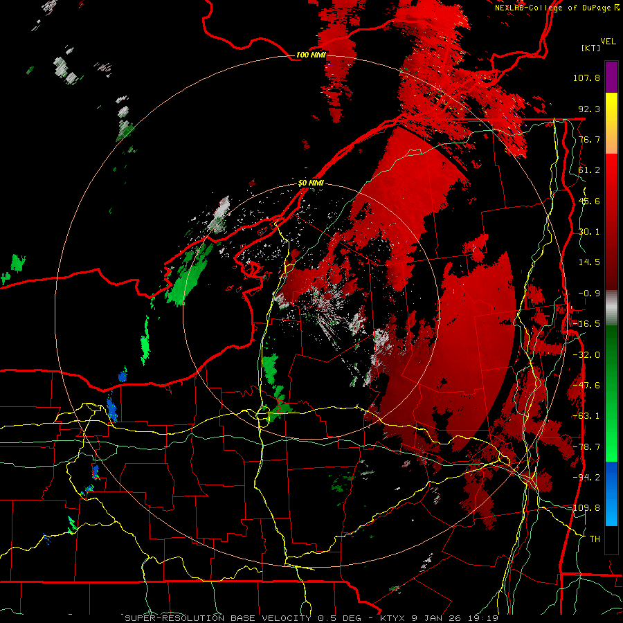Click the 50 NMI range ring label

click(x=311, y=183)
